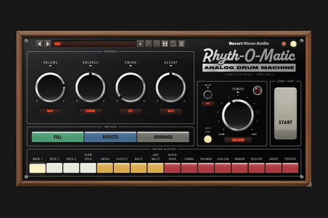
Task: Adjust the small Wear knob
Action: pyautogui.click(x=208, y=95)
